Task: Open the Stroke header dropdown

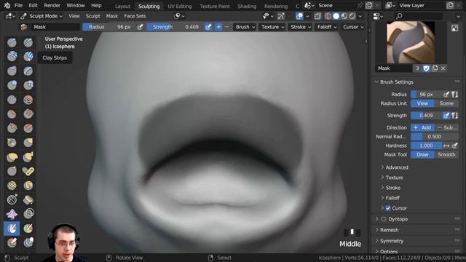Action: coord(301,27)
